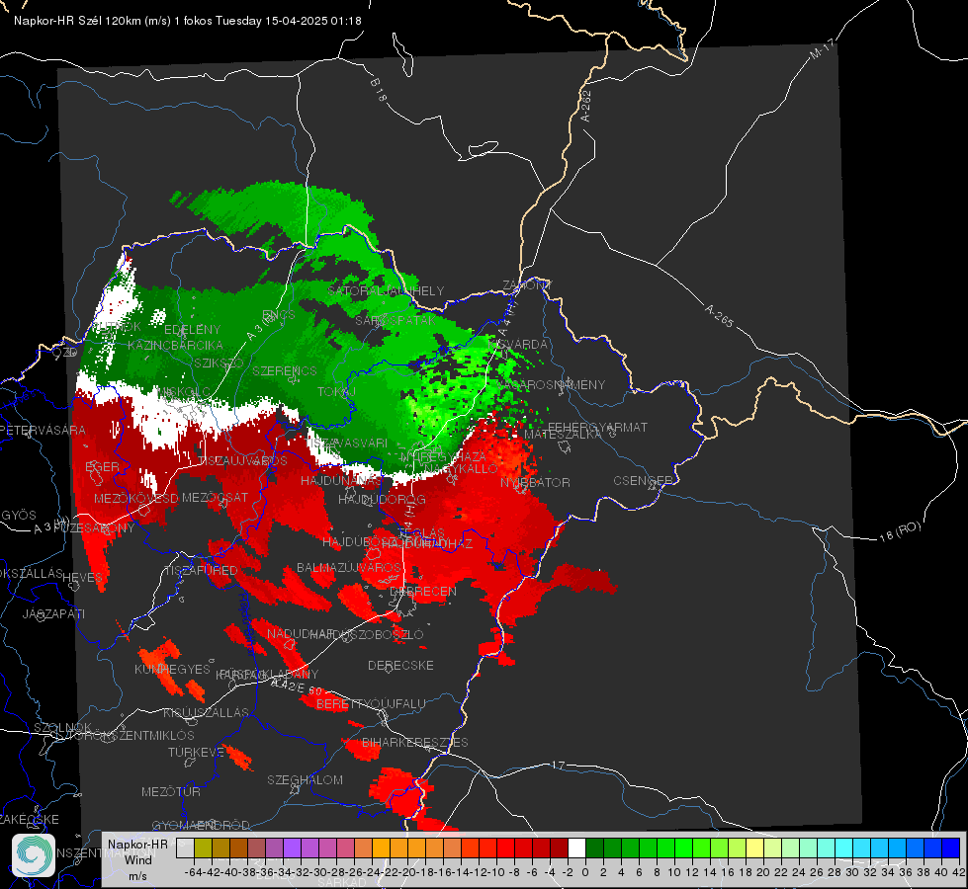Select the violet swatch between -34 and -32
Viewport: 968px width, 889px height.
point(292,849)
